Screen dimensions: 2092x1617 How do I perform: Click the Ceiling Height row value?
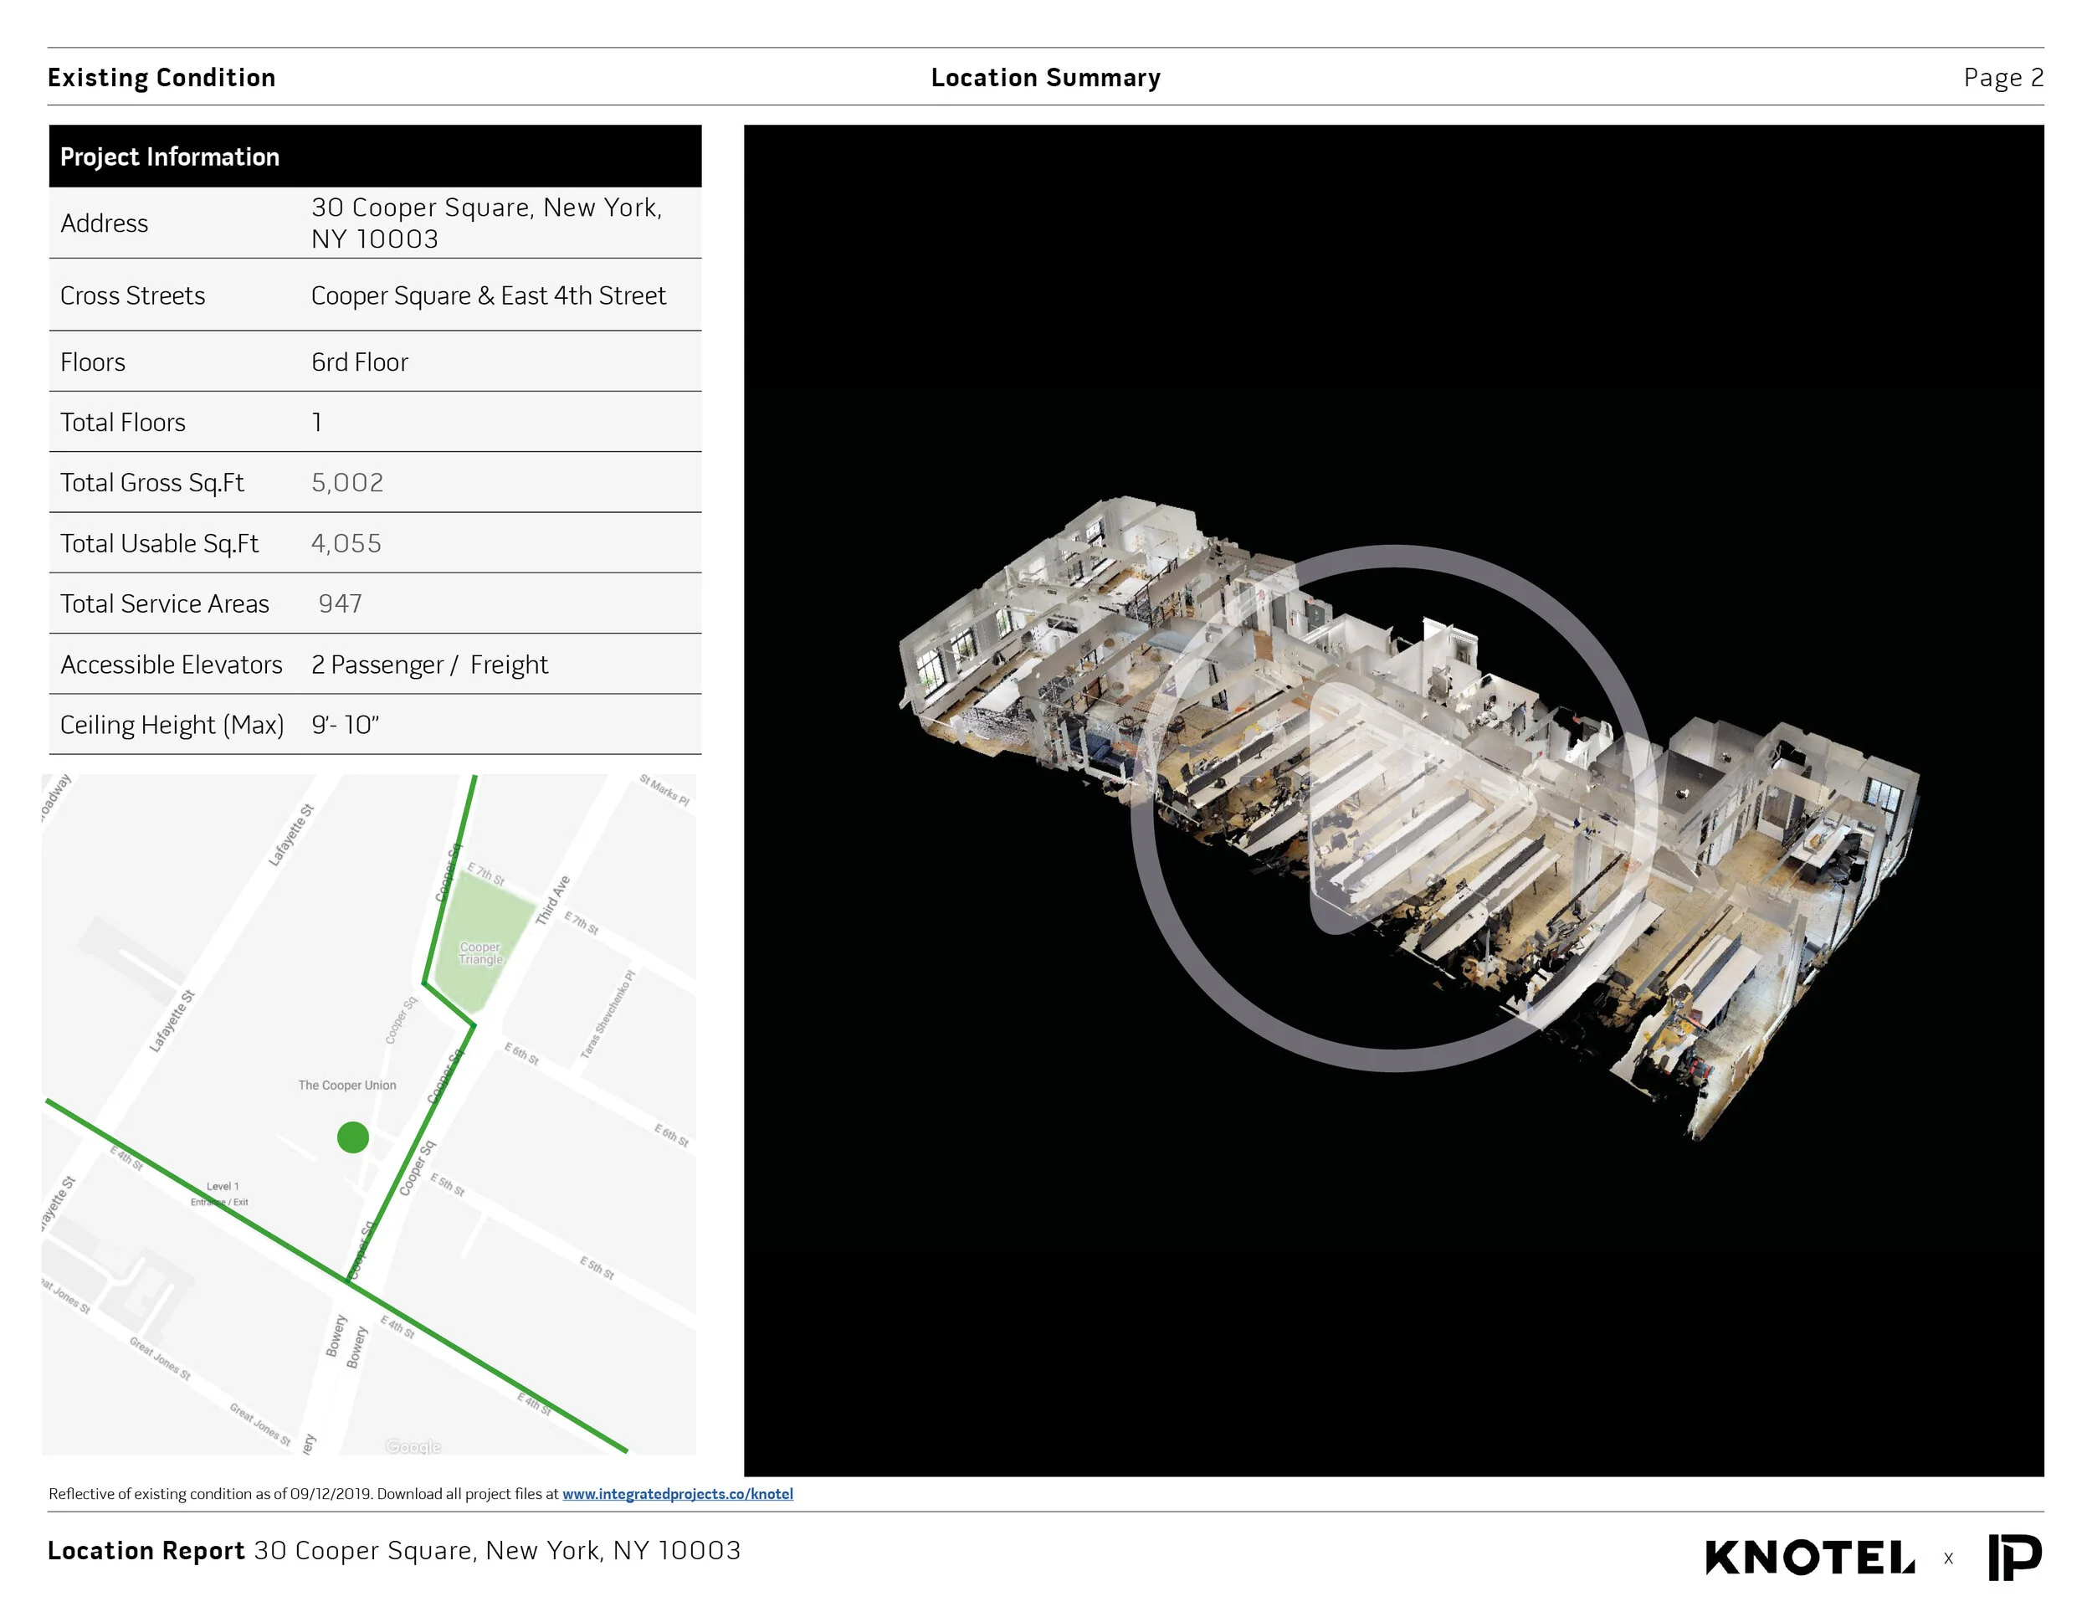pos(345,725)
